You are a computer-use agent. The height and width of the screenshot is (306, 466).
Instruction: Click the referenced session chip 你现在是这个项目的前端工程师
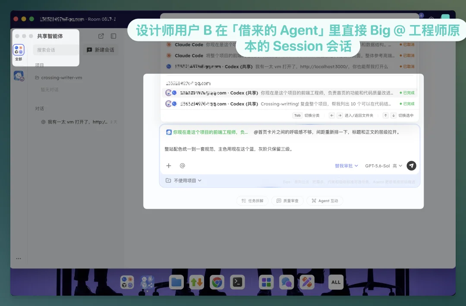coord(207,132)
